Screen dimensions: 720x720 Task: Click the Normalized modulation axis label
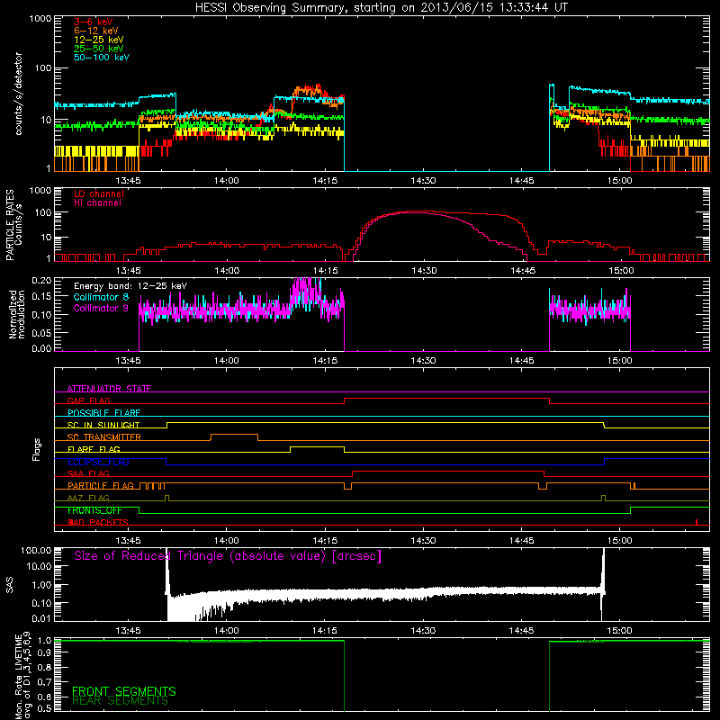[x=16, y=314]
